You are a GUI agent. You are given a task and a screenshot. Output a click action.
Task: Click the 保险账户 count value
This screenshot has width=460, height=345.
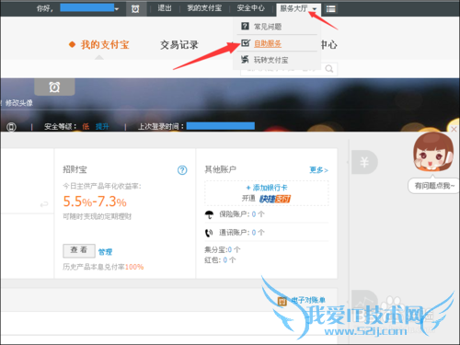click(254, 214)
